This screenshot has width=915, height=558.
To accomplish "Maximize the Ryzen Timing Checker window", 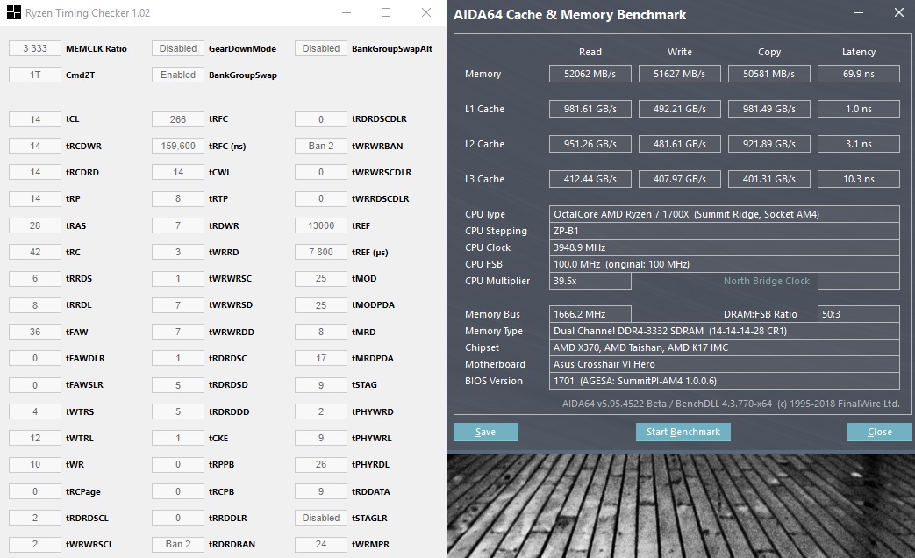I will pyautogui.click(x=386, y=12).
